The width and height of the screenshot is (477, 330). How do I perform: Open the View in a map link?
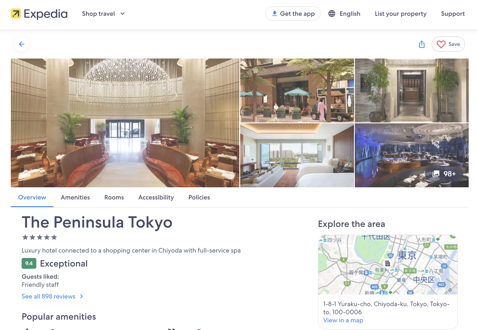pyautogui.click(x=343, y=320)
